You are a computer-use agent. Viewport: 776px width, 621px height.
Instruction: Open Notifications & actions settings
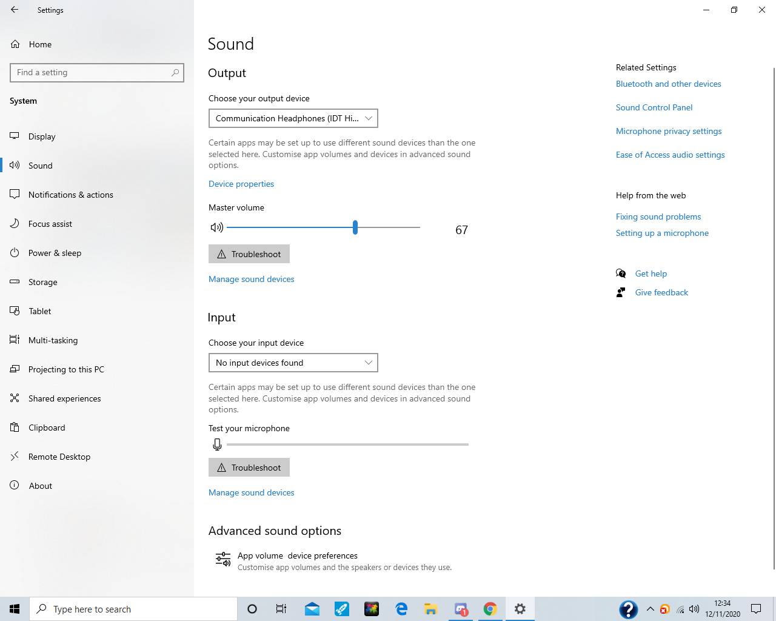click(97, 195)
